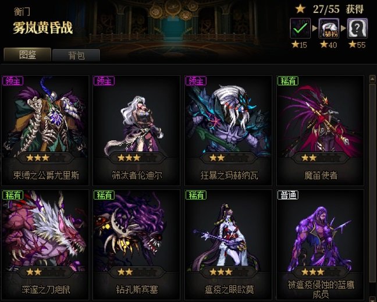Open the 钻孔斯宾塞 creature card

[x=137, y=244]
